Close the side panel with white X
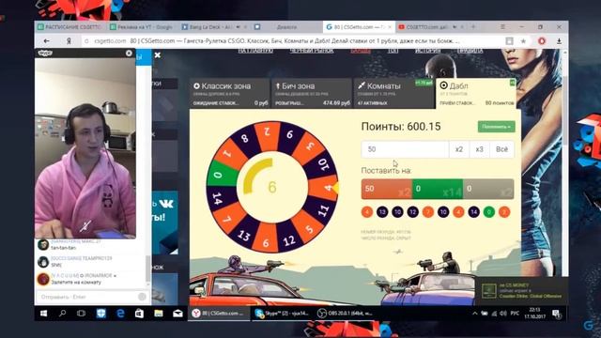The image size is (601, 338). click(158, 55)
